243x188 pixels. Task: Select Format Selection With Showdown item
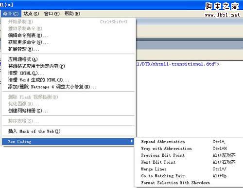pyautogui.click(x=189, y=183)
